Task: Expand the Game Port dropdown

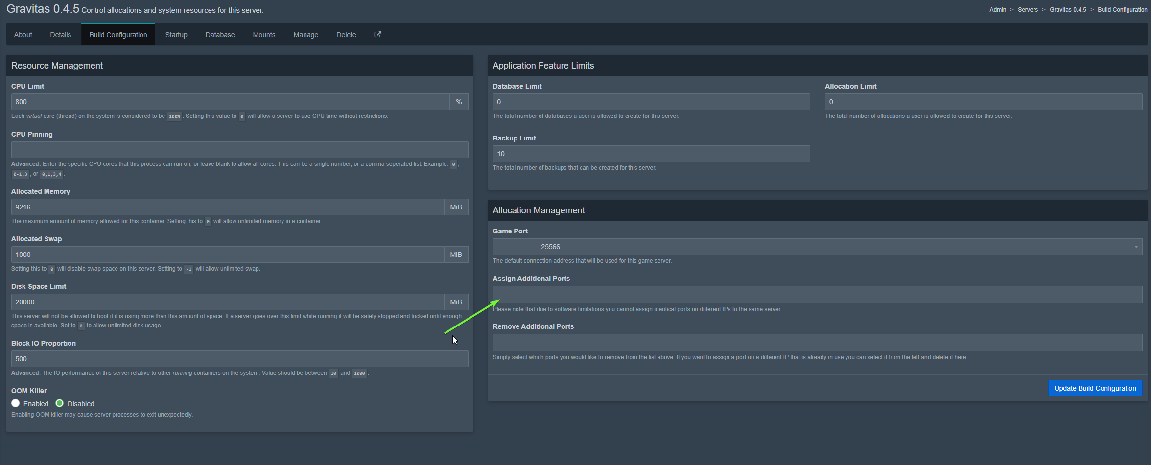Action: pyautogui.click(x=817, y=247)
